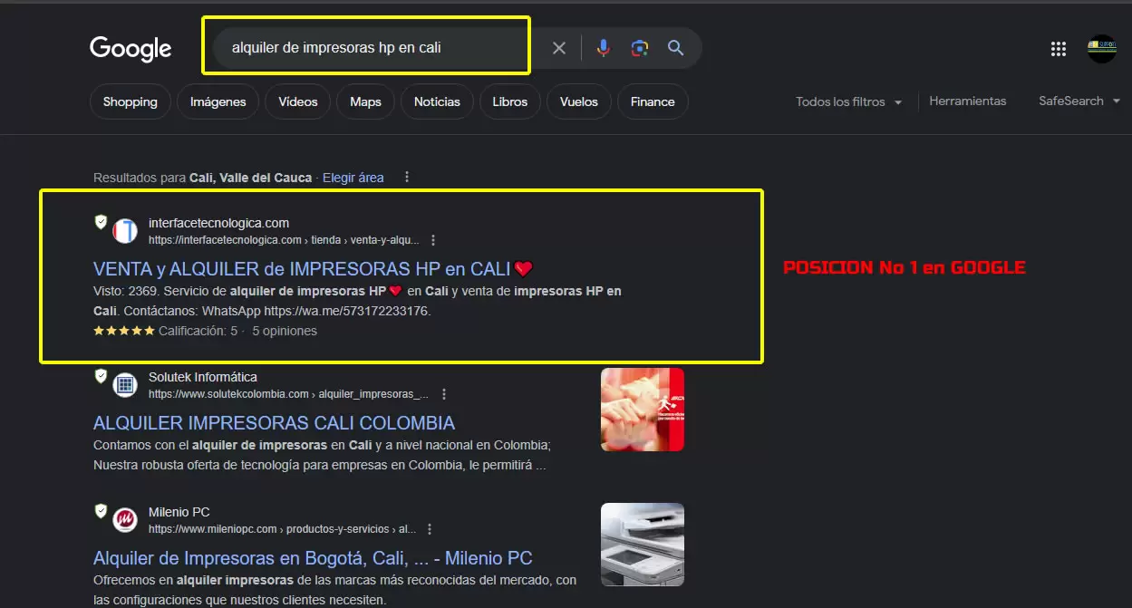Open Google Lens image search
Screen dimensions: 1132x608
coord(640,49)
